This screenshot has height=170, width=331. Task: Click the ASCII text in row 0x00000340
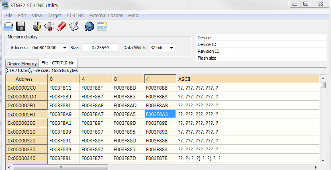click(x=200, y=158)
